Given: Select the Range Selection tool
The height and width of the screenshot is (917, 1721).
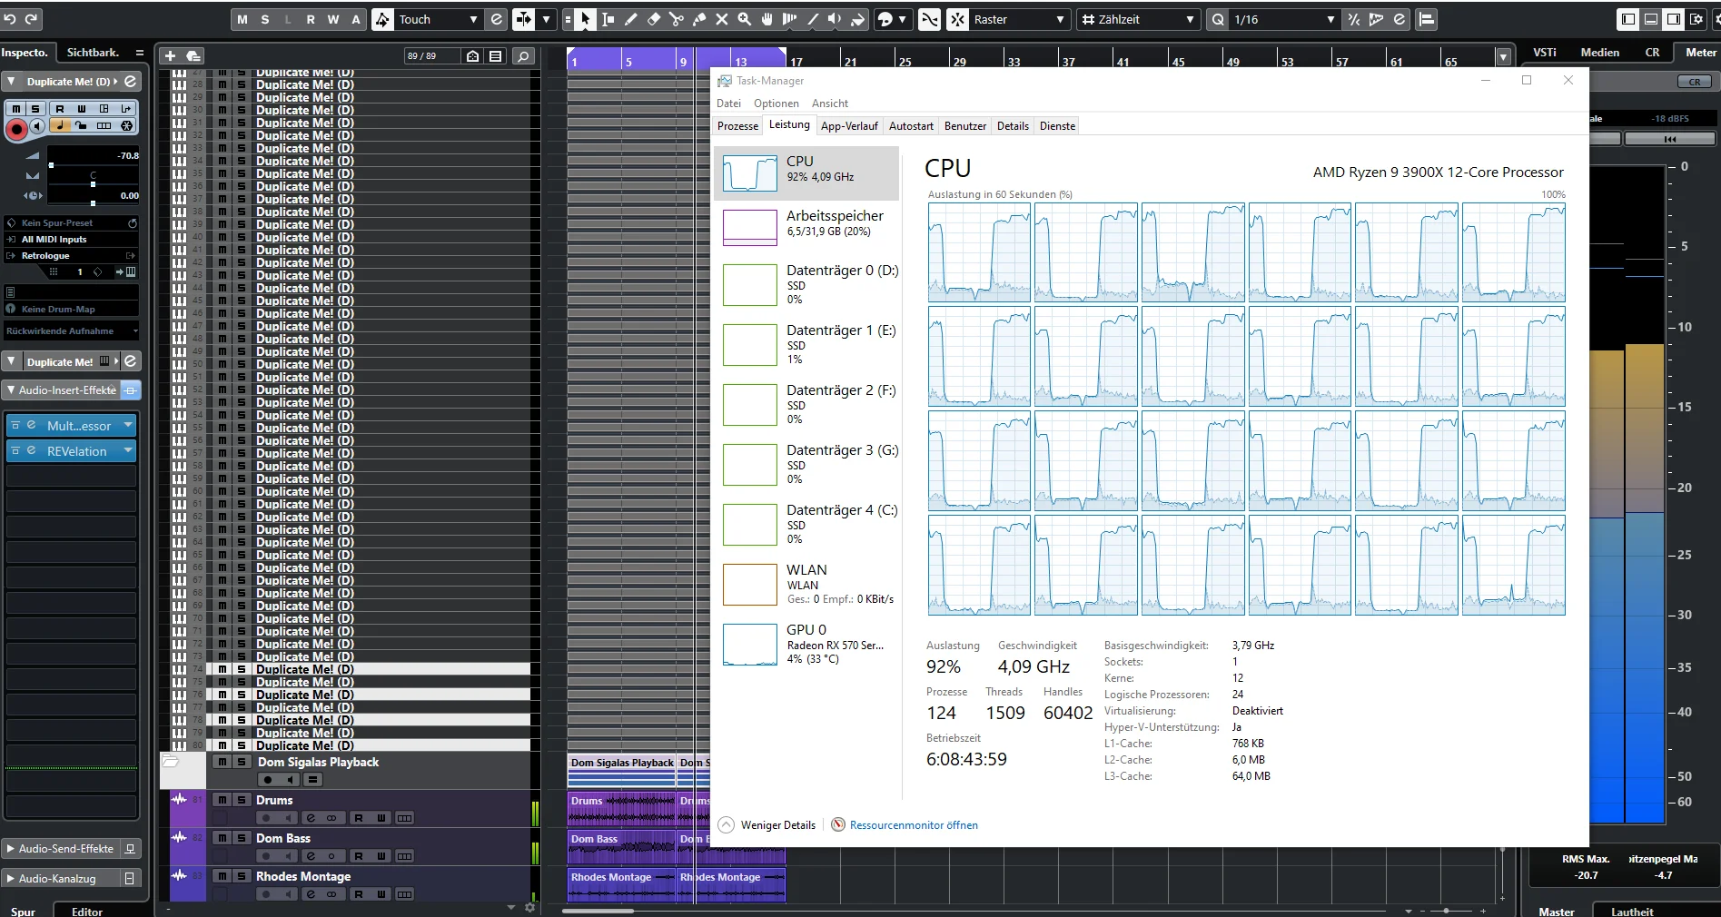Looking at the screenshot, I should click(608, 19).
